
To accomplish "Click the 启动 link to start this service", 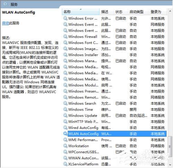I will (6, 23).
